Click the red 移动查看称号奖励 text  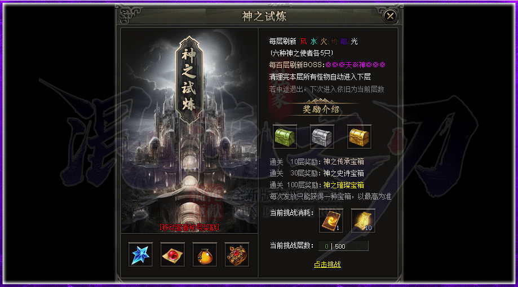tap(189, 227)
